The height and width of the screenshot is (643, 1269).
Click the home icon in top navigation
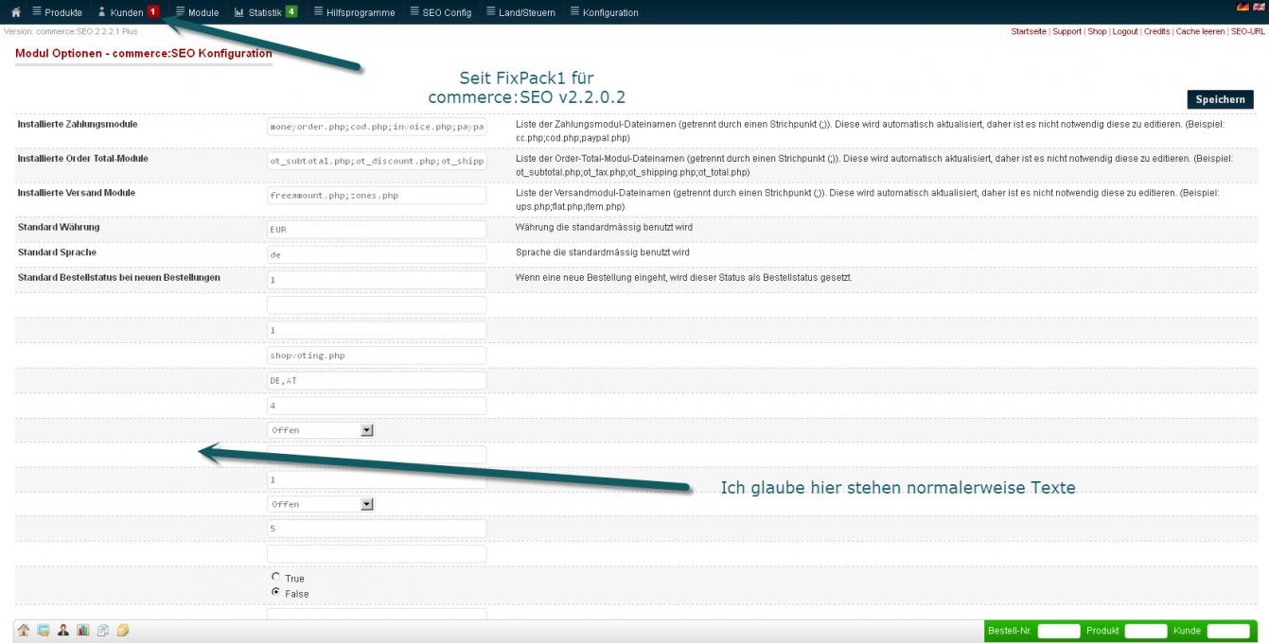tap(16, 12)
